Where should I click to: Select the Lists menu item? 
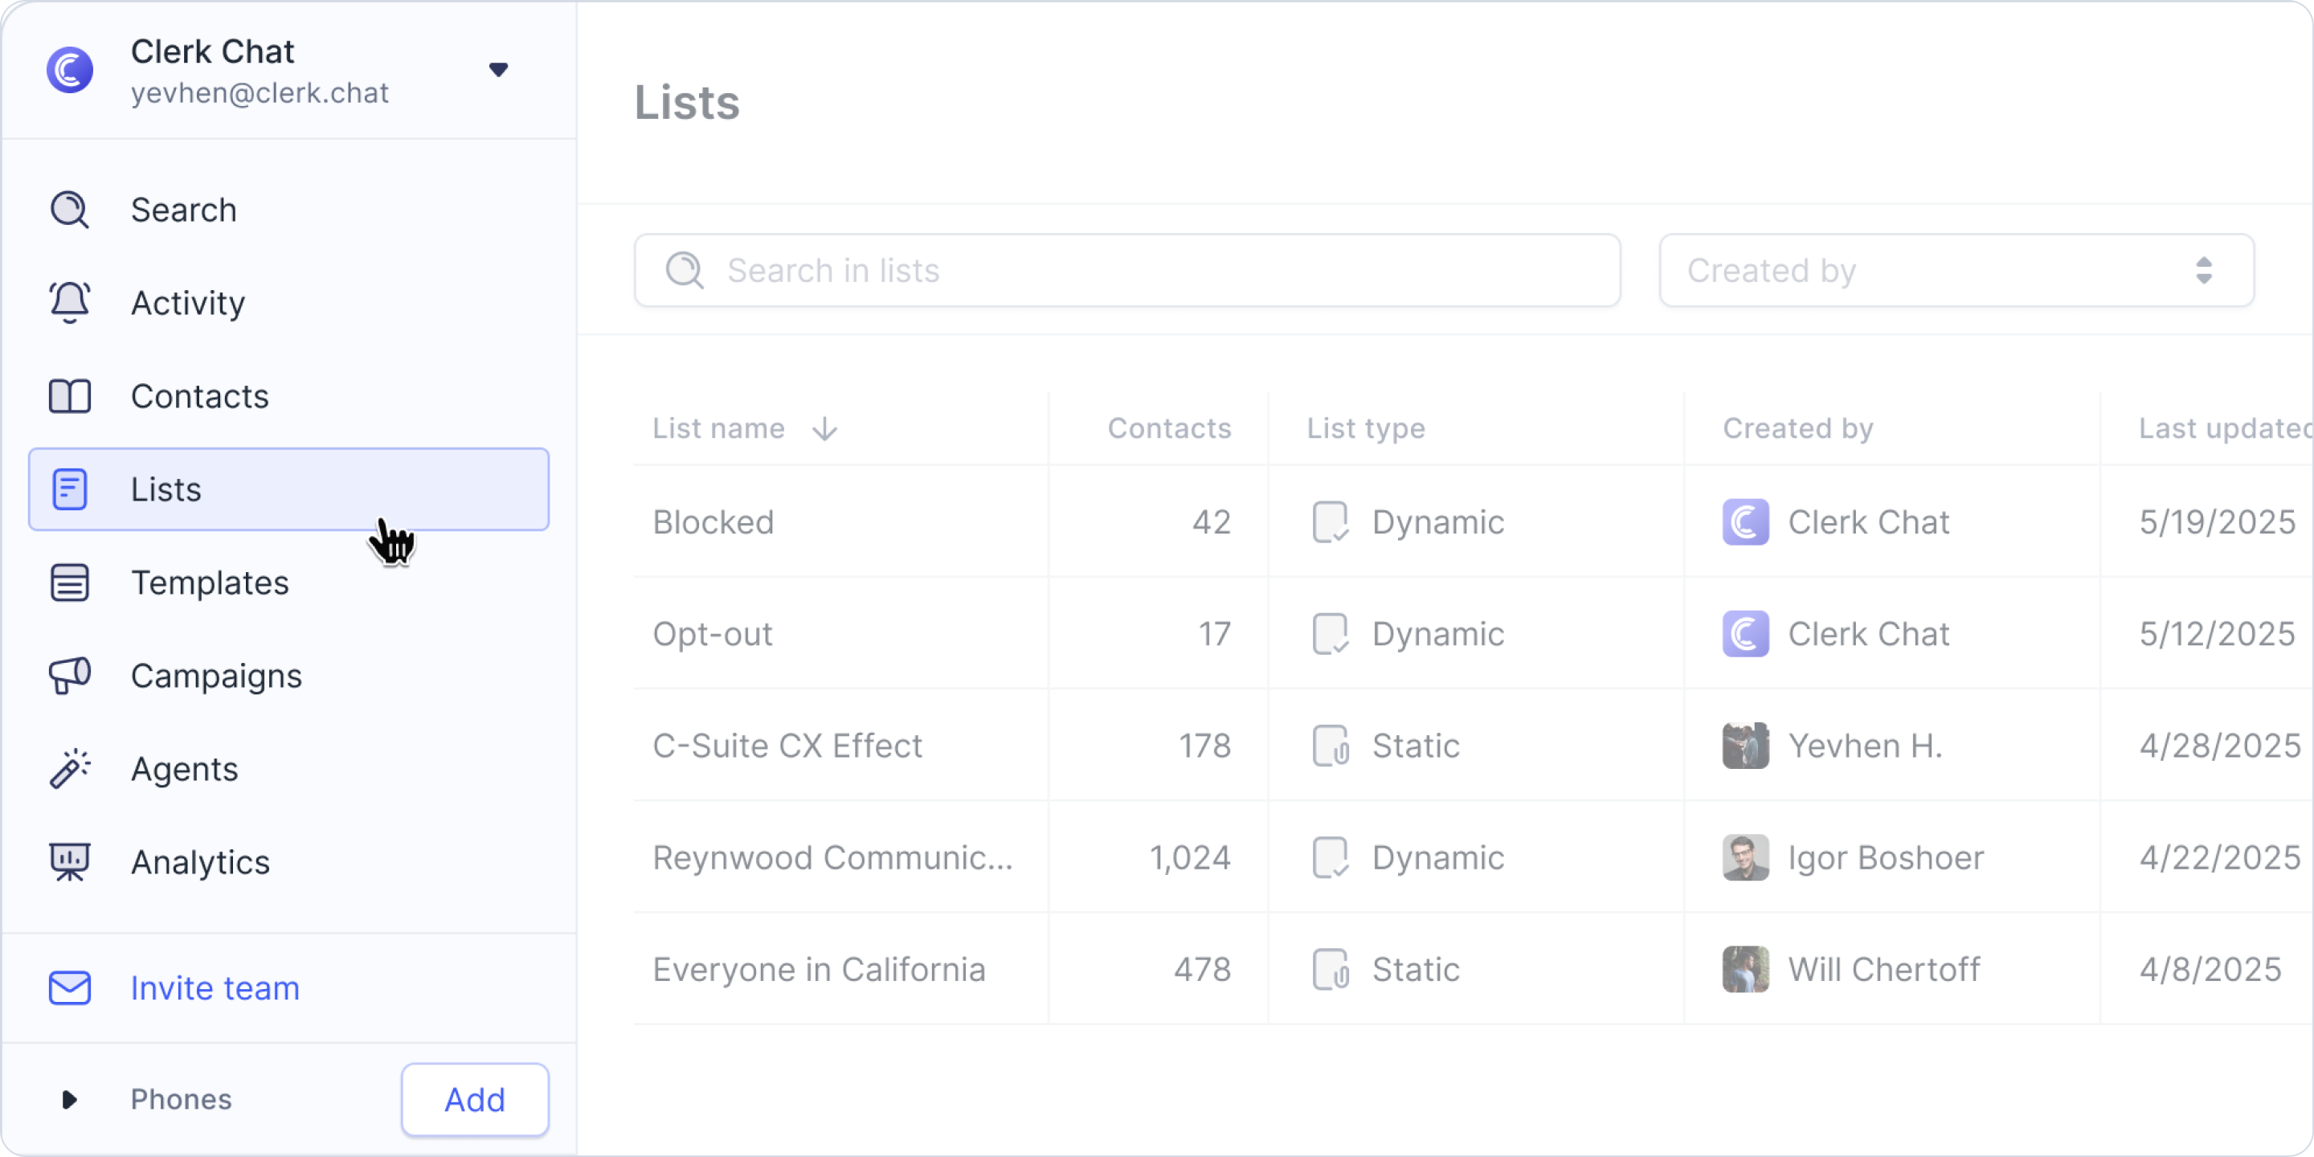[289, 489]
